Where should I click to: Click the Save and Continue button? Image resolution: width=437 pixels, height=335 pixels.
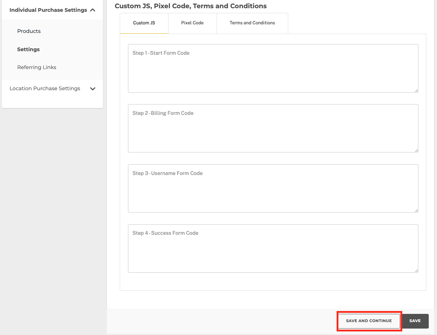(369, 321)
